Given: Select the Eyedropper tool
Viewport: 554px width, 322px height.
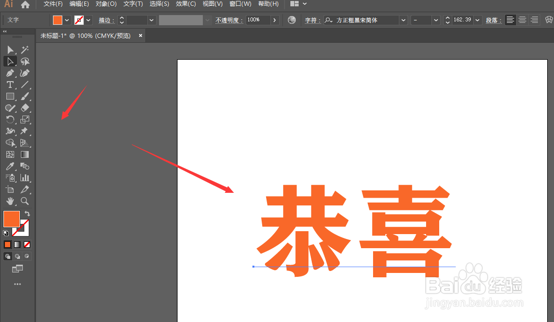Looking at the screenshot, I should point(10,166).
